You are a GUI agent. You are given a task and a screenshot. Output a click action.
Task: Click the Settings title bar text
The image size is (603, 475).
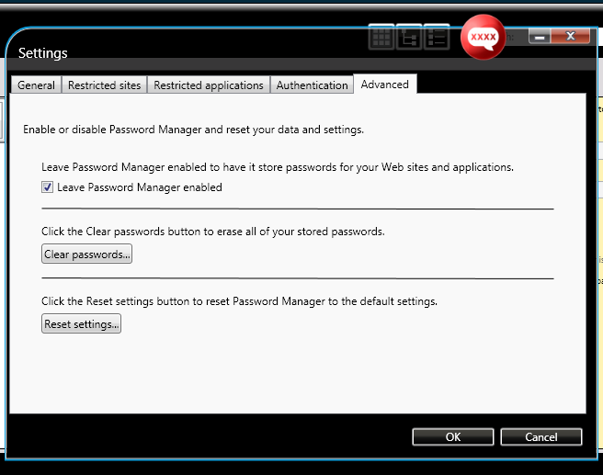pos(43,53)
